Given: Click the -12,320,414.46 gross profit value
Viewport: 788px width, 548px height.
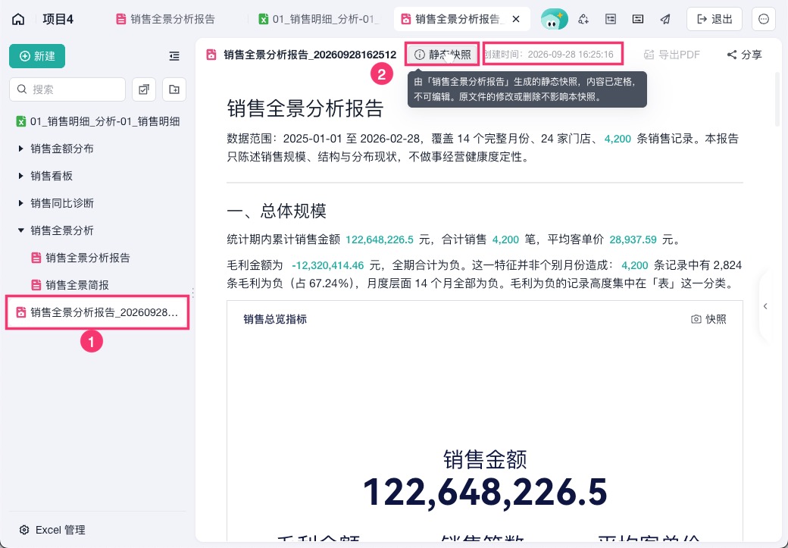Looking at the screenshot, I should coord(327,265).
